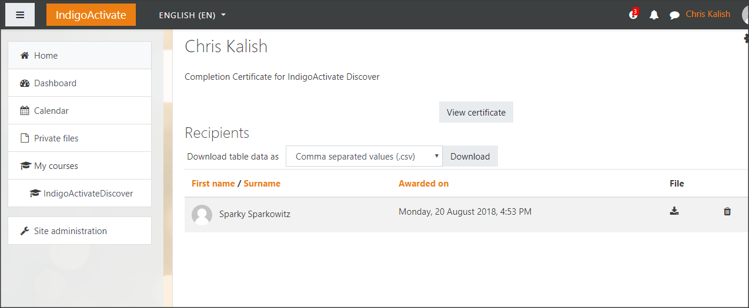Open the ENGLISH (EN) language dropdown
The image size is (749, 308).
click(192, 15)
